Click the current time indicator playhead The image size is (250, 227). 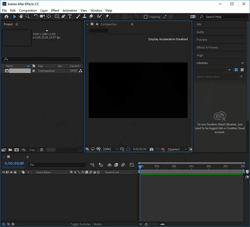click(x=140, y=167)
